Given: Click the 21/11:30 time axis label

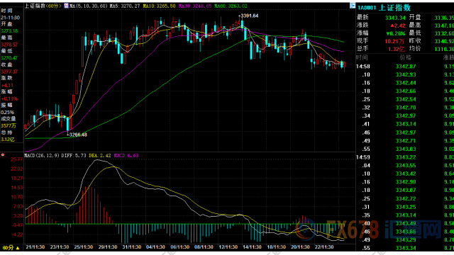Looking at the screenshot, I should click(35, 247).
